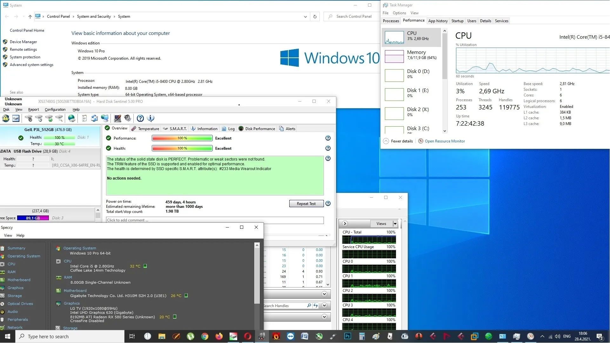
Task: Click the globe and monitor network icon
Action: [x=104, y=118]
